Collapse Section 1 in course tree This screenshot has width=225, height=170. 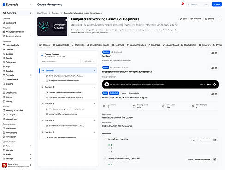click(94, 71)
